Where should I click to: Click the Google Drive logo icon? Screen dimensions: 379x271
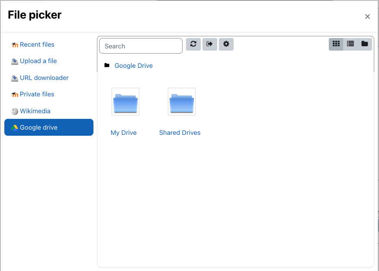pyautogui.click(x=15, y=128)
